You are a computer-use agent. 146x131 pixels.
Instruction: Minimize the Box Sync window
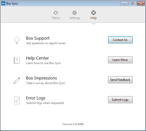(x=124, y=4)
